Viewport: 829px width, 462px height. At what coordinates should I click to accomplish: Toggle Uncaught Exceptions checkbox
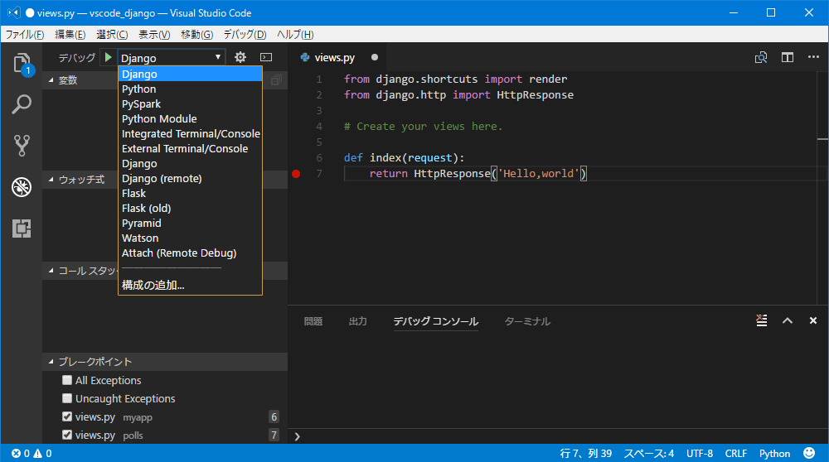[66, 398]
